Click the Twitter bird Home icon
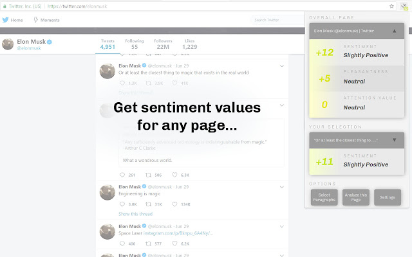The width and height of the screenshot is (412, 257). pos(5,20)
